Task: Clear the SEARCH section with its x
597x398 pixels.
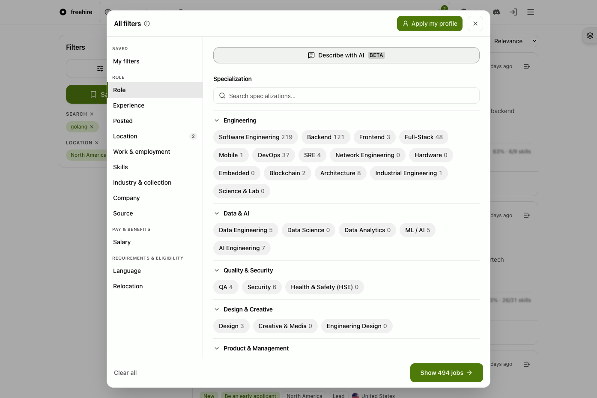Action: click(x=92, y=114)
